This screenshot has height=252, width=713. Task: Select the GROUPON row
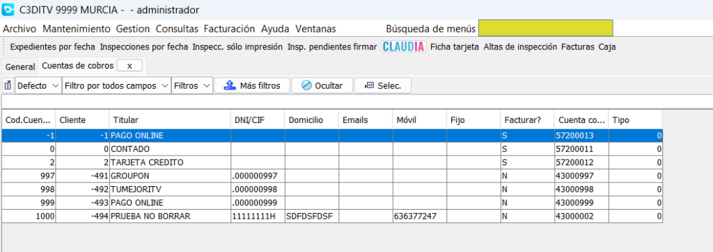click(x=332, y=176)
